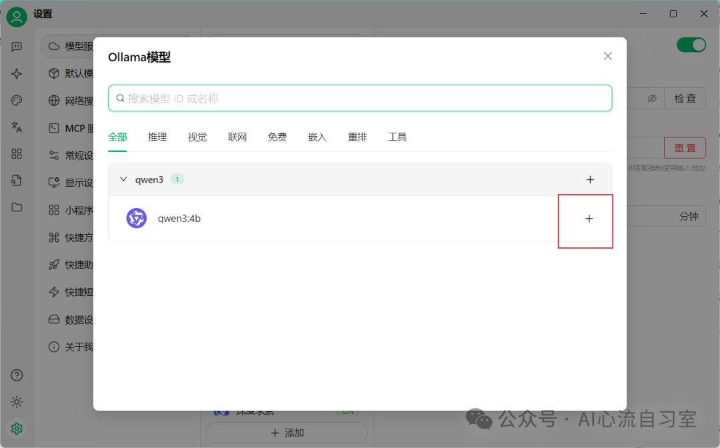This screenshot has width=720, height=448.
Task: Open 关于我们 info menu item
Action: pyautogui.click(x=71, y=347)
